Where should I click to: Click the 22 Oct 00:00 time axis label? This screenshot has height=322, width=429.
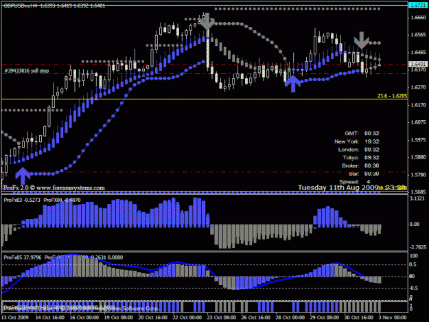pyautogui.click(x=187, y=317)
